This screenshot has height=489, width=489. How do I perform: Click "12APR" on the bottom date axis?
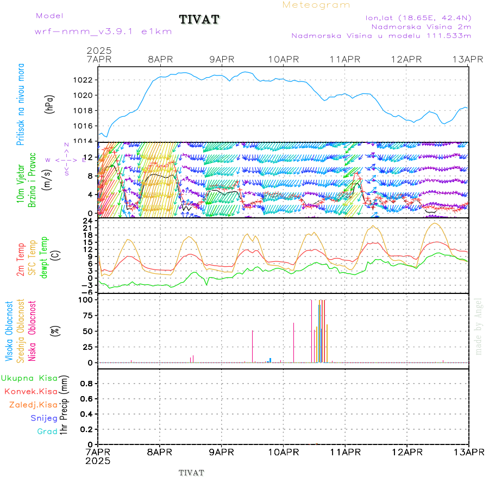coord(407,453)
